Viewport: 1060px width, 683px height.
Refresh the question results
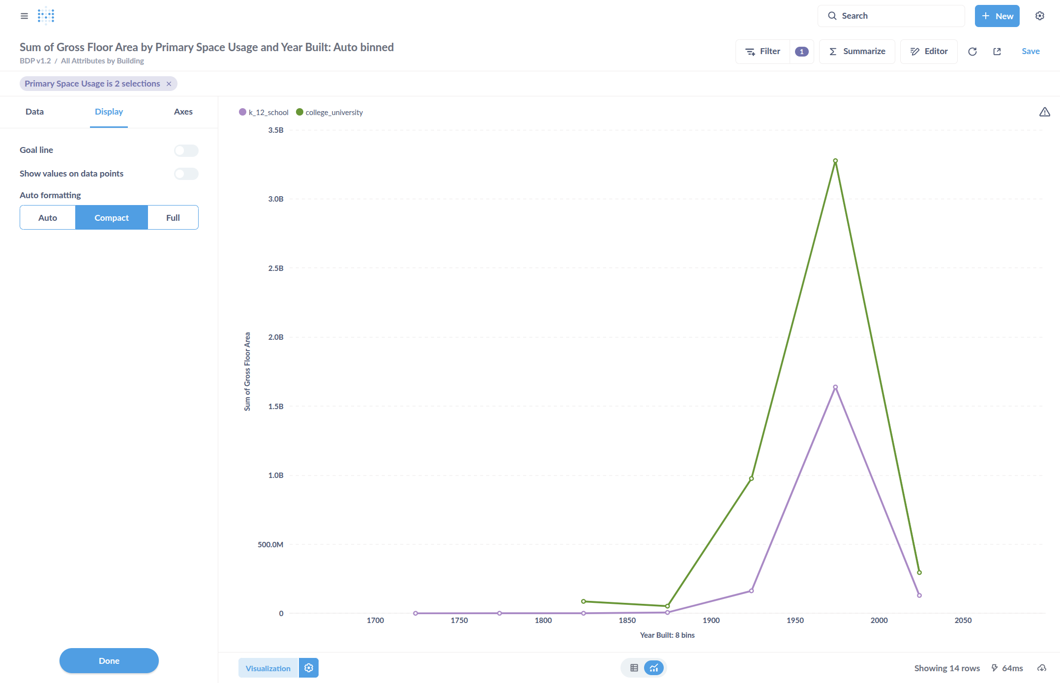point(972,52)
